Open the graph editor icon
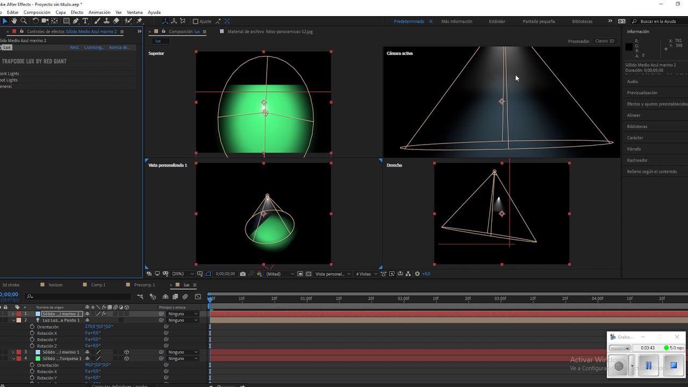The image size is (688, 387). [x=198, y=297]
